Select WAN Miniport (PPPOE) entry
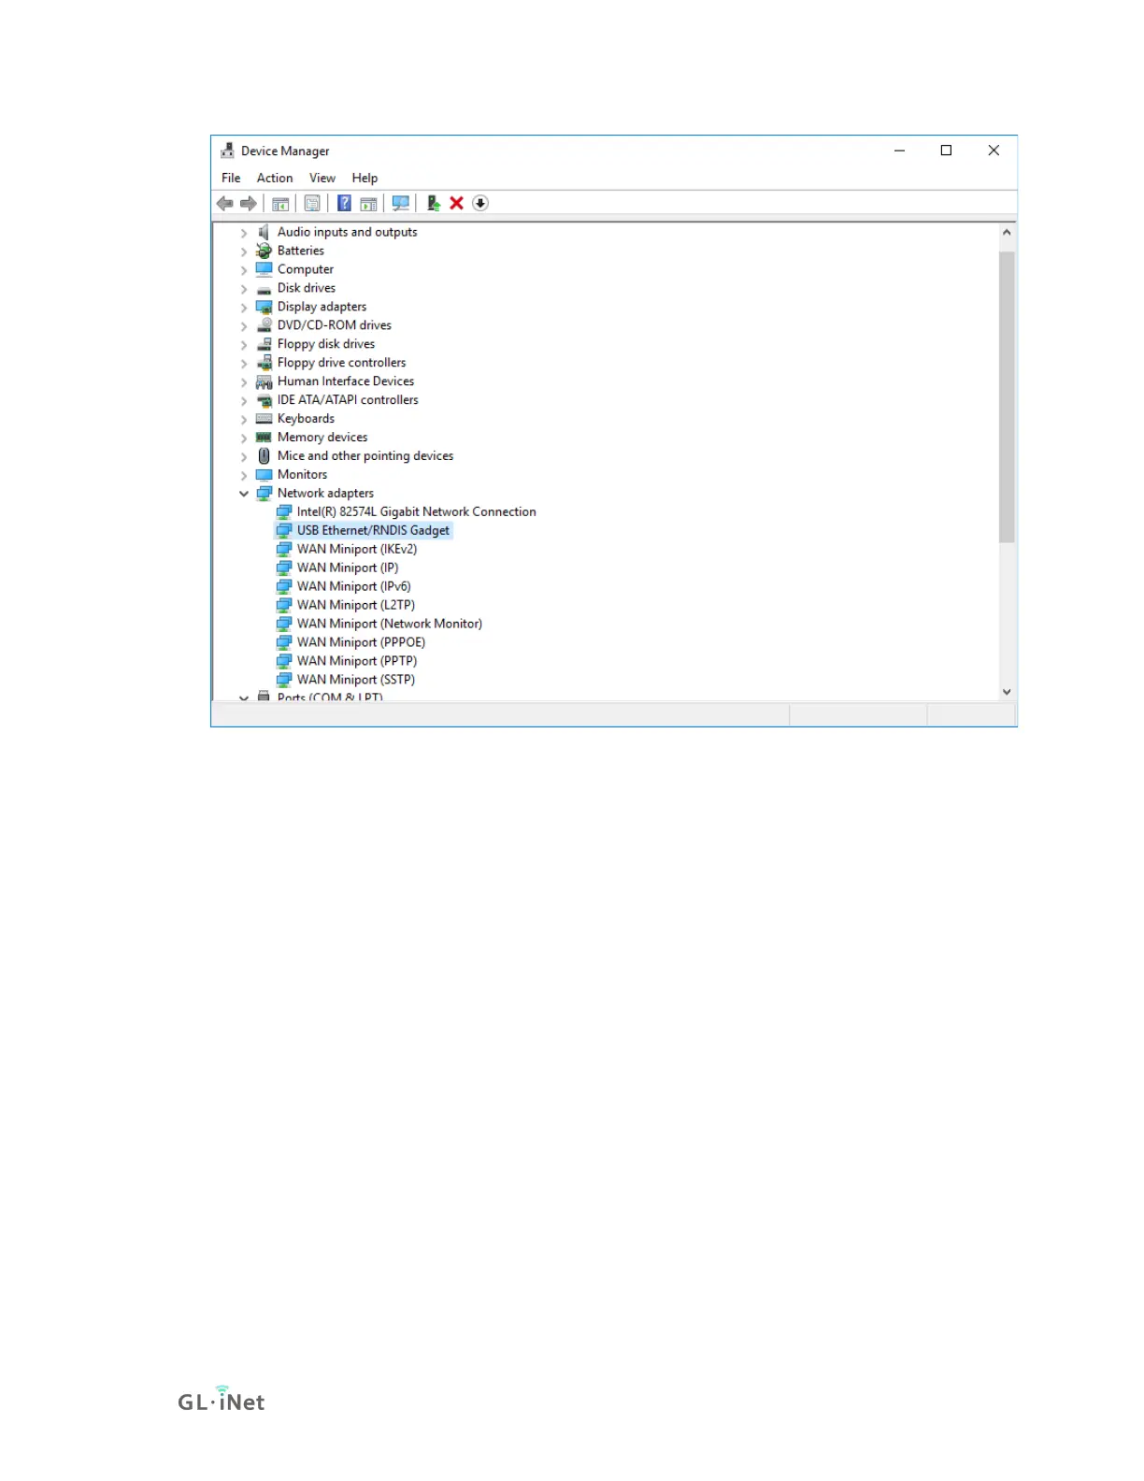Viewport: 1144px width, 1481px height. (361, 643)
